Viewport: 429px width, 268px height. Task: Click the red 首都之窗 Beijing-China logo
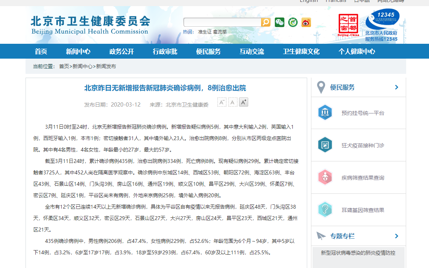(348, 25)
